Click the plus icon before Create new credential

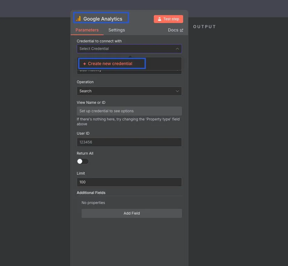click(85, 64)
